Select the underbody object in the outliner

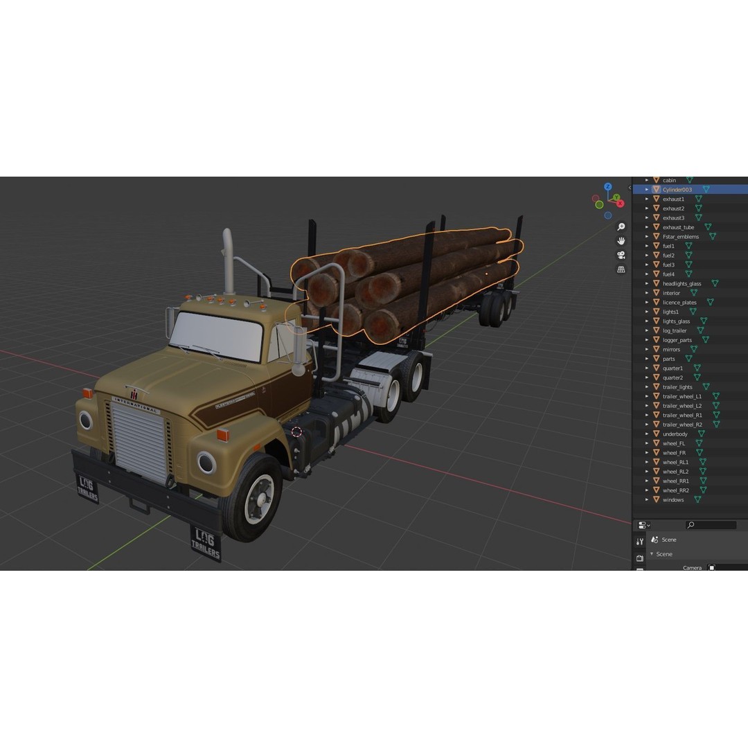675,434
